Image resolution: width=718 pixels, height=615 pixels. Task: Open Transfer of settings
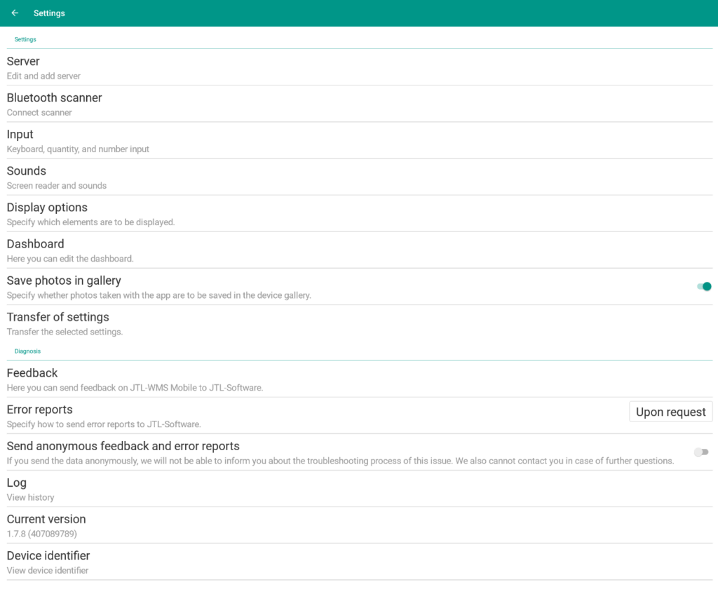pos(57,317)
